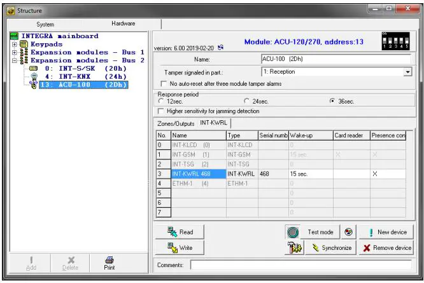Screen dimensions: 424x283
Task: Click the Test mode button
Action: pos(320,232)
